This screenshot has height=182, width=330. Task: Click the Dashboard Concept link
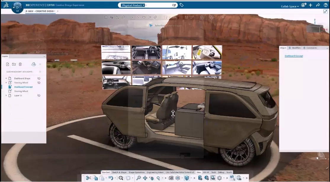tap(294, 56)
